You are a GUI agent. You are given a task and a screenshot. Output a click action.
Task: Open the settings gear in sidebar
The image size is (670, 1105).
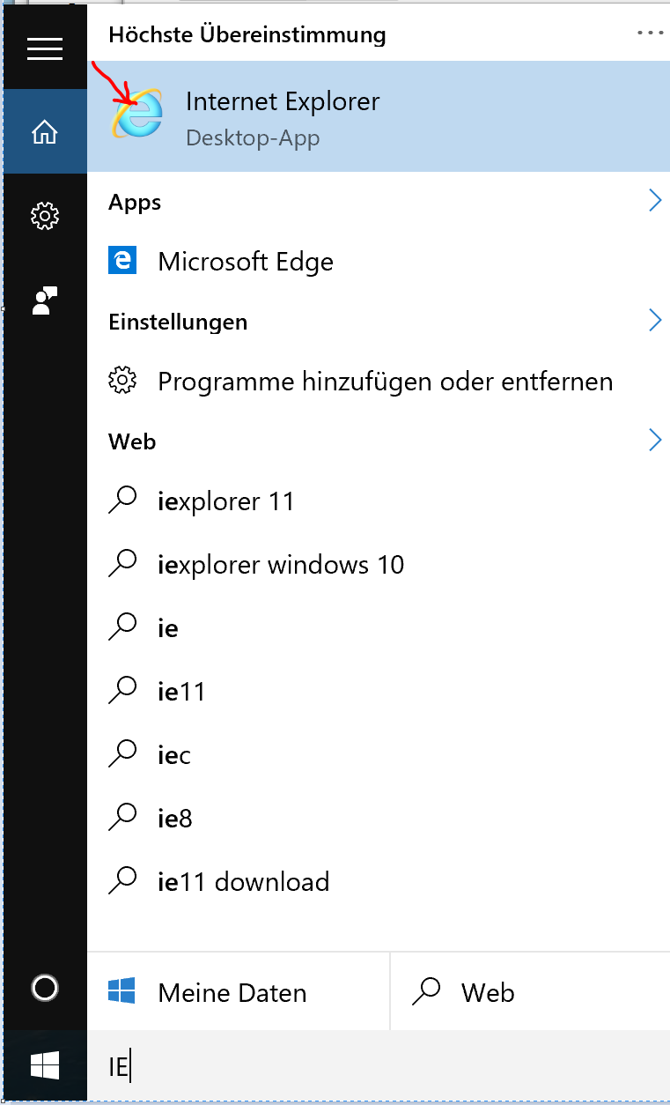pos(45,215)
